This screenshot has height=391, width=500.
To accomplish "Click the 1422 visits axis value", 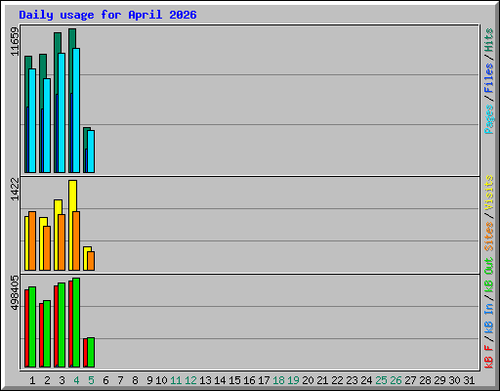I will tap(15, 189).
